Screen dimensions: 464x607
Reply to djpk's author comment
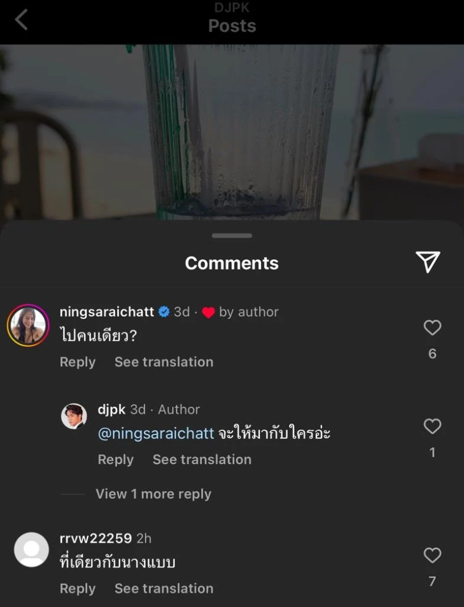coord(115,459)
